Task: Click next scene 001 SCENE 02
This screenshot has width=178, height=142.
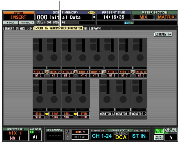Action: point(56,22)
